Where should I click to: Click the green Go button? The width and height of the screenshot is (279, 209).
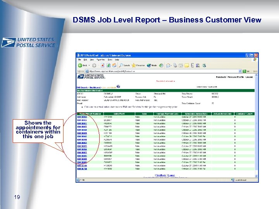[x=246, y=71]
